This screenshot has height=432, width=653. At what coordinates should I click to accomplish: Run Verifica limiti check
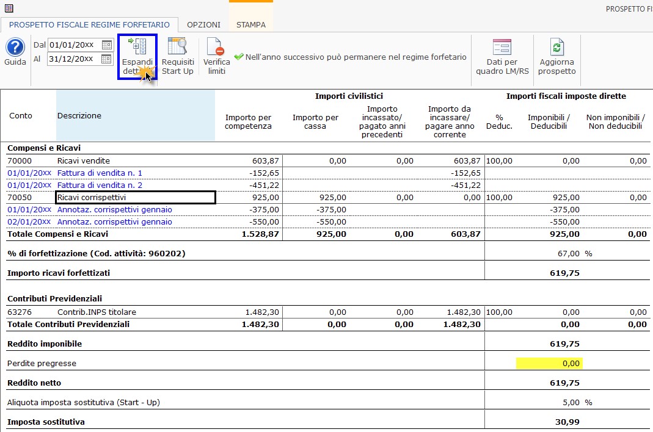click(x=217, y=57)
